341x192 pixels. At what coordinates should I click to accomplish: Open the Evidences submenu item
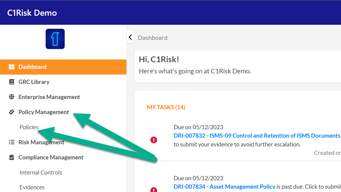32,187
